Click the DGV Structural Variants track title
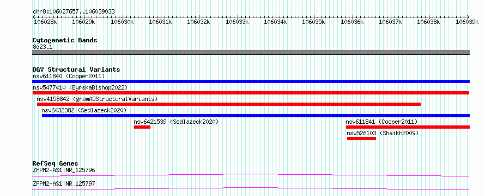This screenshot has height=196, width=485. [76, 69]
